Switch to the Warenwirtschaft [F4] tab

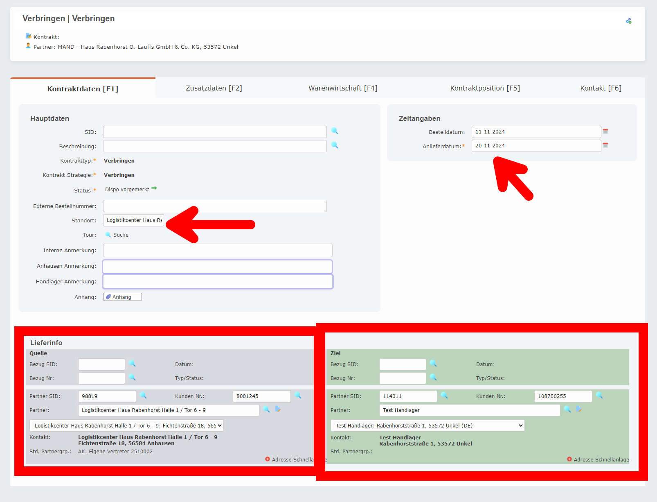pos(343,88)
